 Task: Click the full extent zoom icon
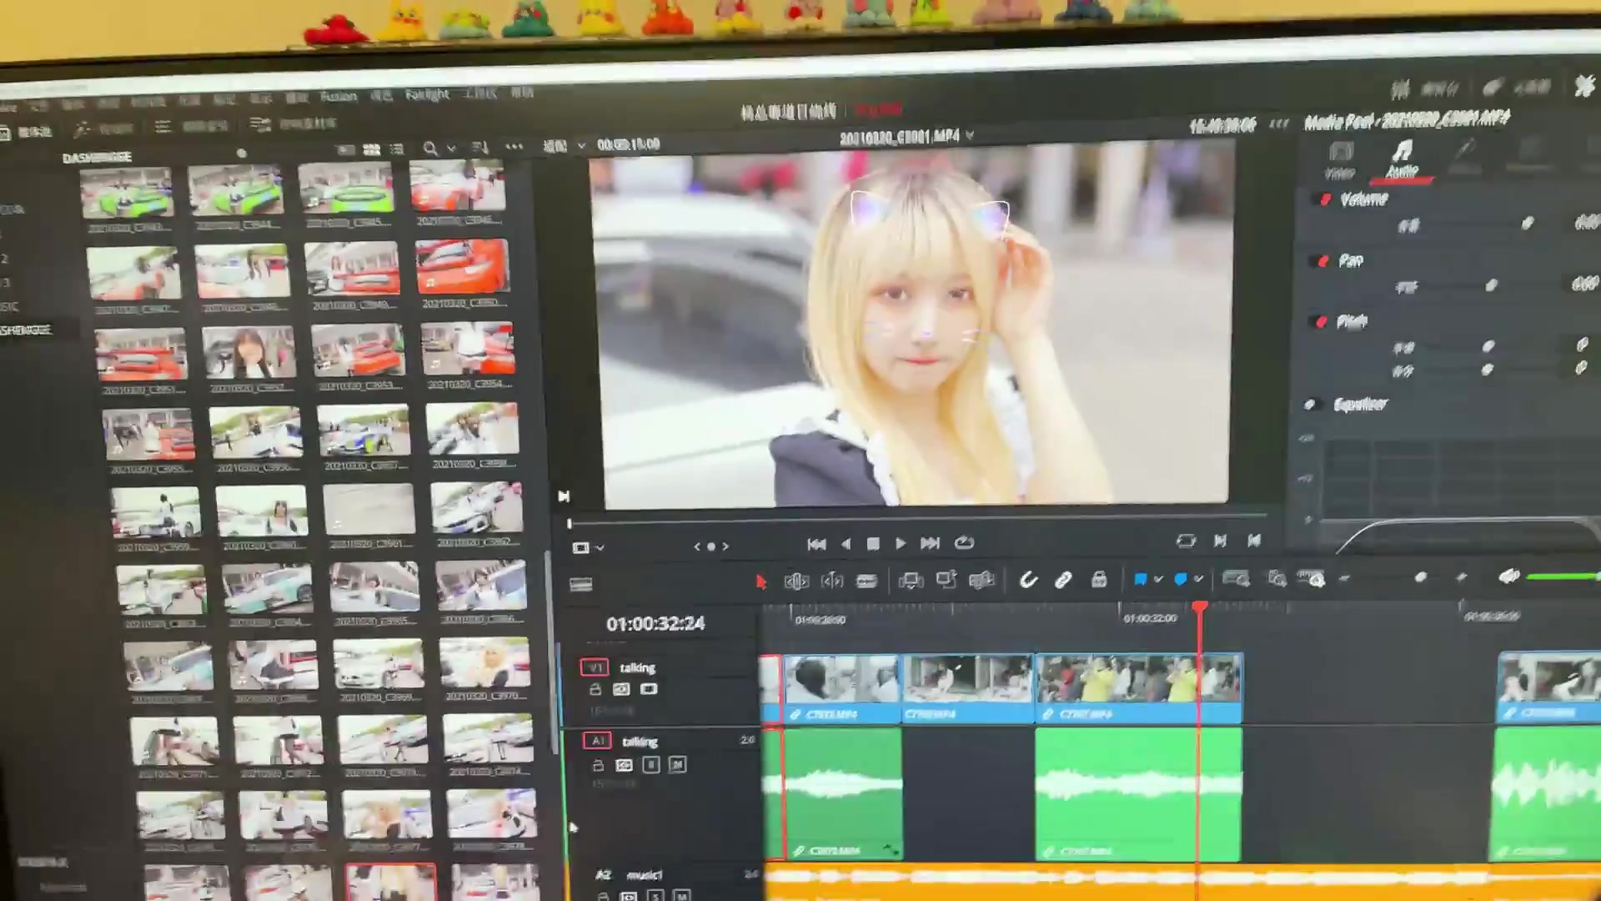point(1236,578)
